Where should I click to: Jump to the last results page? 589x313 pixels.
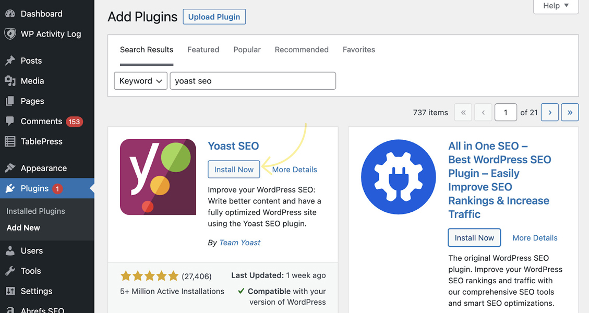point(569,112)
